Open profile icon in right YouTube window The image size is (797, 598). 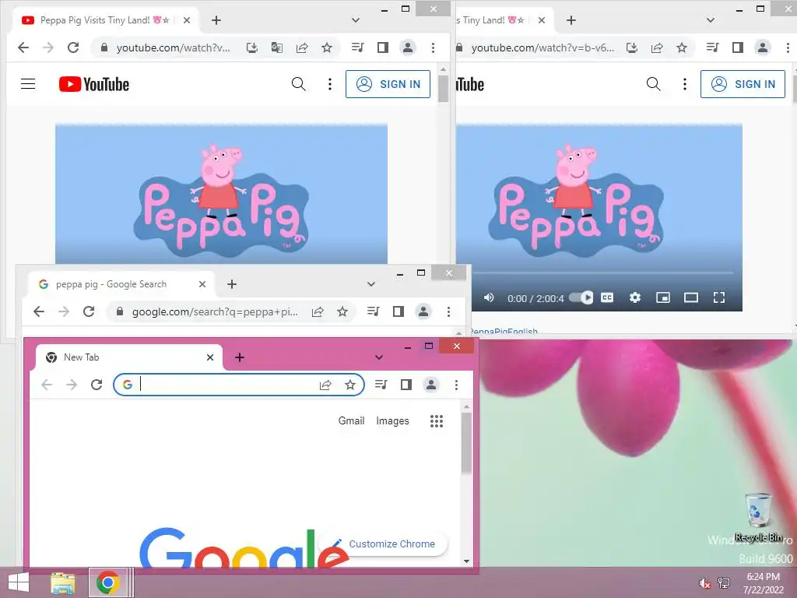(x=763, y=47)
